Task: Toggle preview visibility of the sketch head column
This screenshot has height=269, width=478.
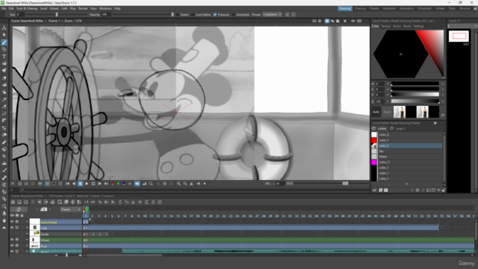Action: click(12, 222)
